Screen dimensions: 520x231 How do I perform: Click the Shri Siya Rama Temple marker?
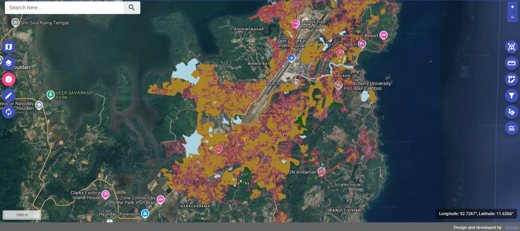point(15,22)
